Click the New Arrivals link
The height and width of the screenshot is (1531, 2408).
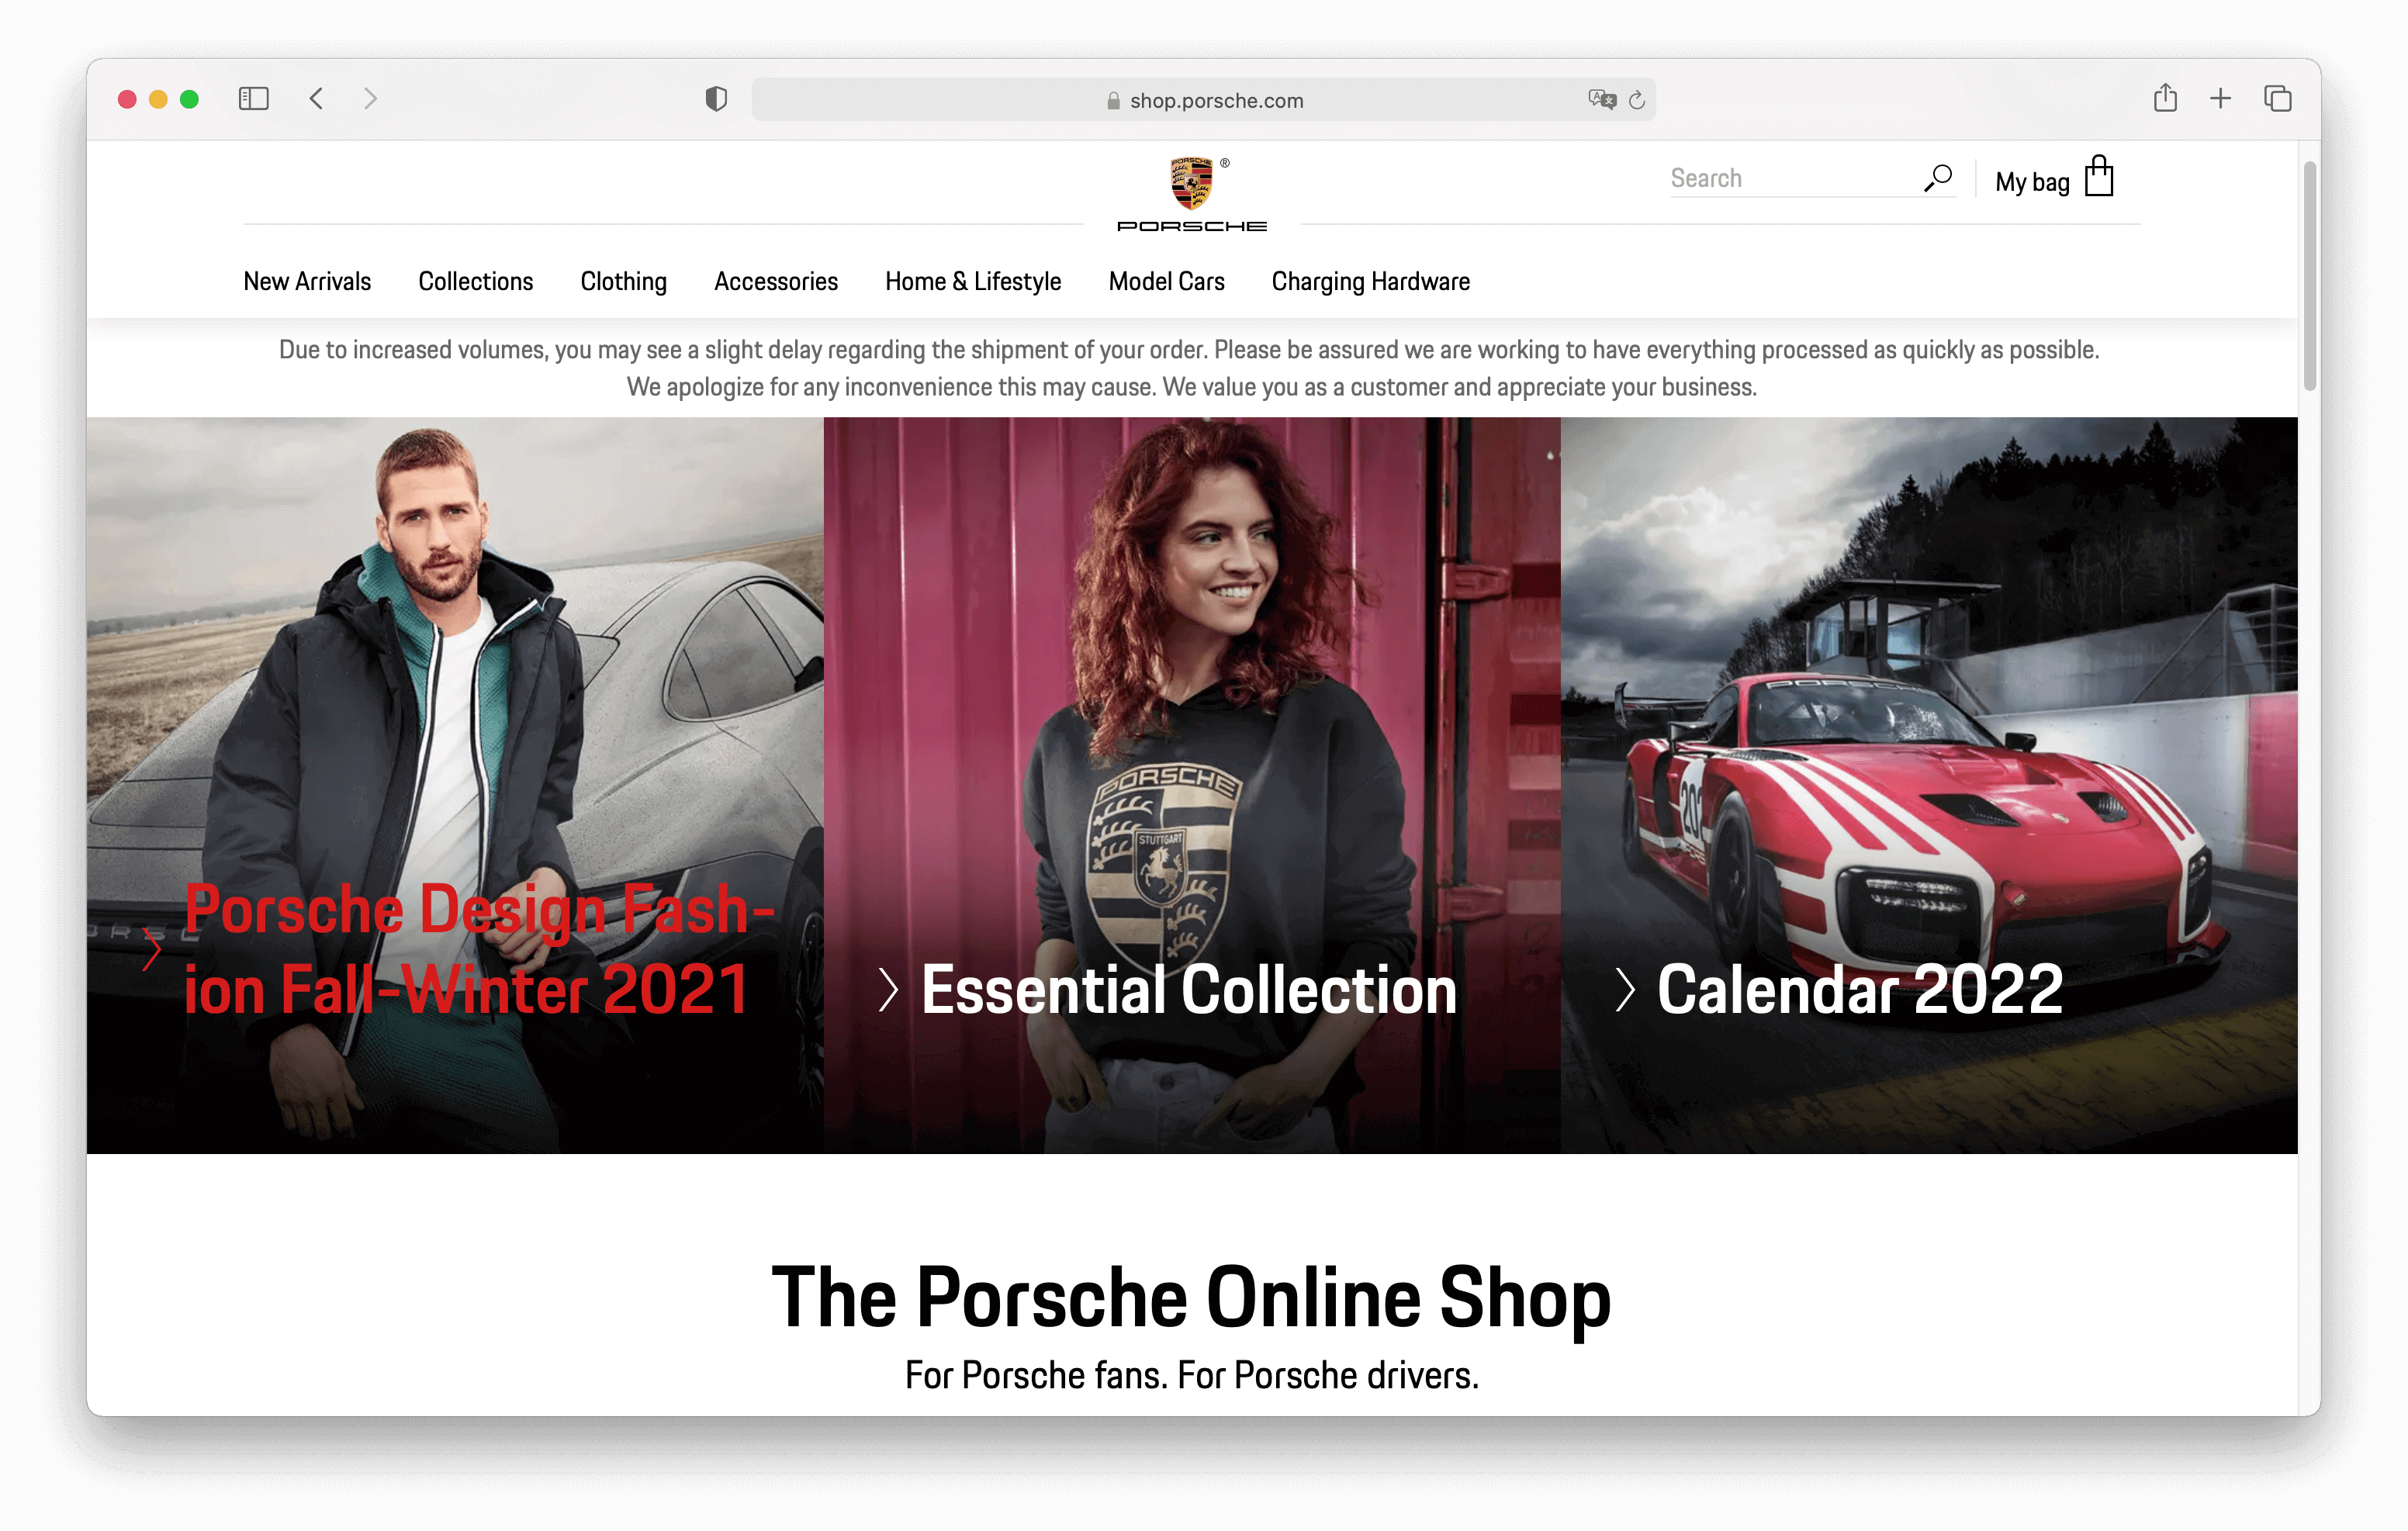click(x=307, y=282)
